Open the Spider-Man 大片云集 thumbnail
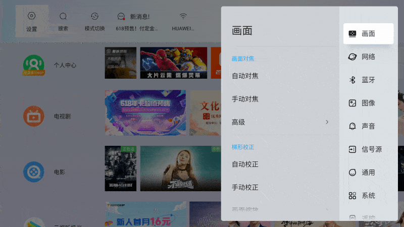 [174, 63]
